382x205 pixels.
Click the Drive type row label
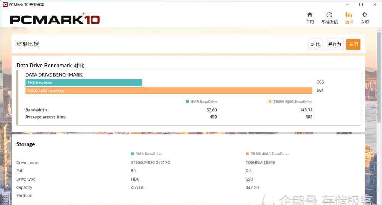[x=26, y=179]
